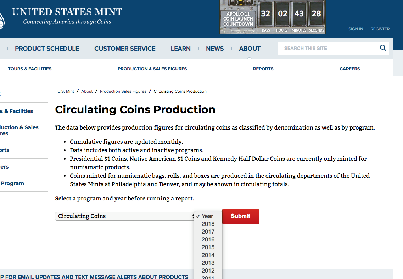Click the Register link
The image size is (403, 279).
coord(380,29)
